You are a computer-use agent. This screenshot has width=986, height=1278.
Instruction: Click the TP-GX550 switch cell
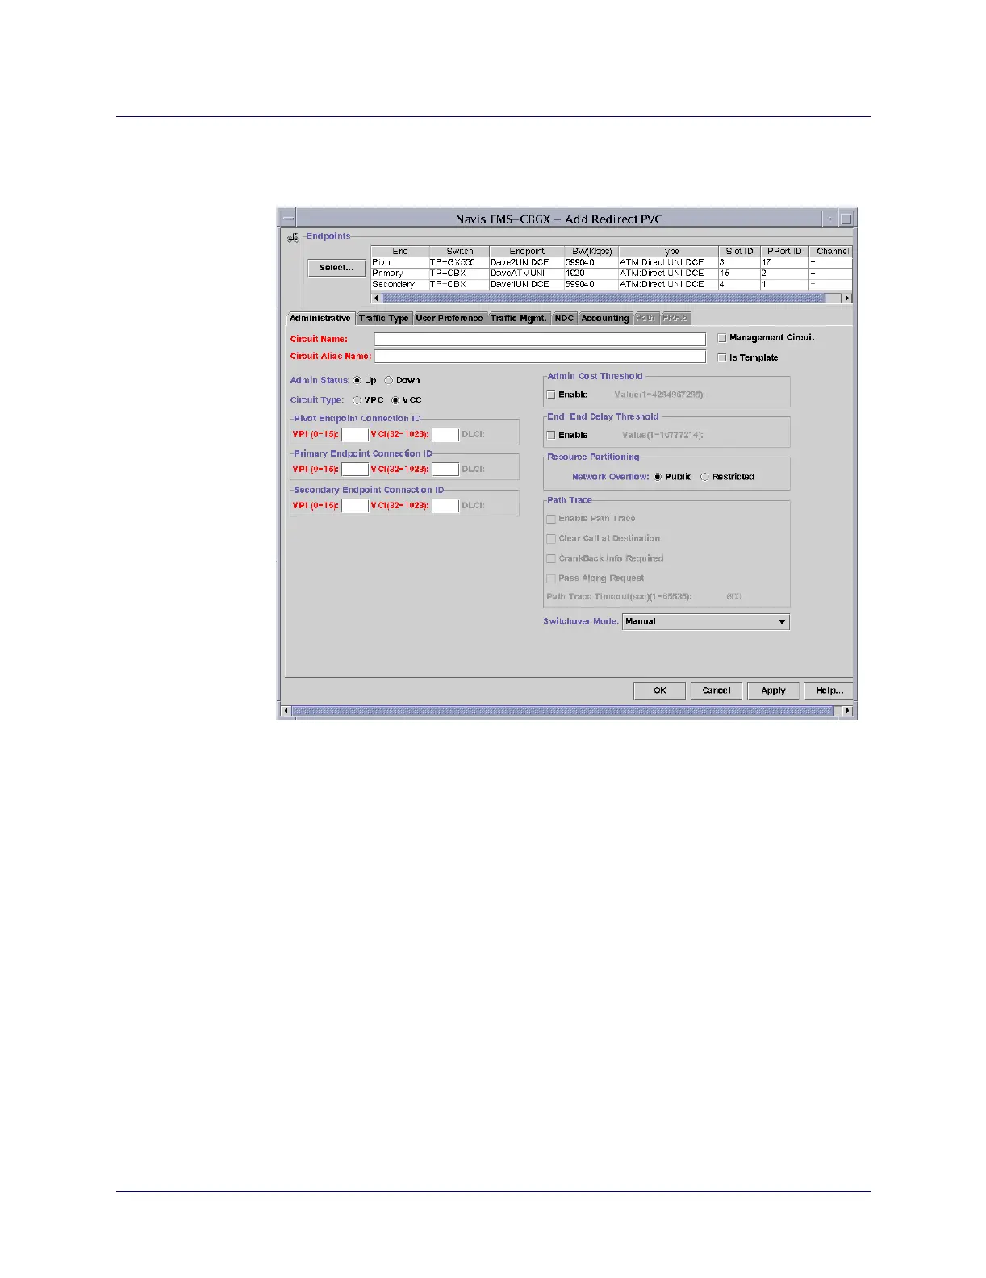pos(459,263)
